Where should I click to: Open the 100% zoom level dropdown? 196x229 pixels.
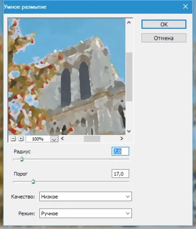[54, 139]
